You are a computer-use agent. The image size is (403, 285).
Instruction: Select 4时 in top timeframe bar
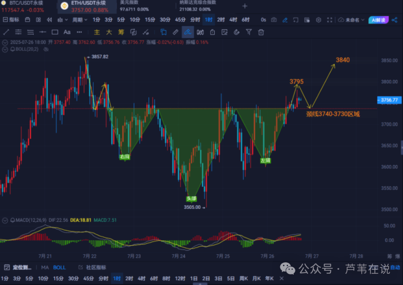pos(233,20)
